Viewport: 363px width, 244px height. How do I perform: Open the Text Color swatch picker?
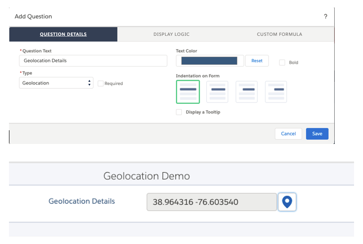(210, 61)
